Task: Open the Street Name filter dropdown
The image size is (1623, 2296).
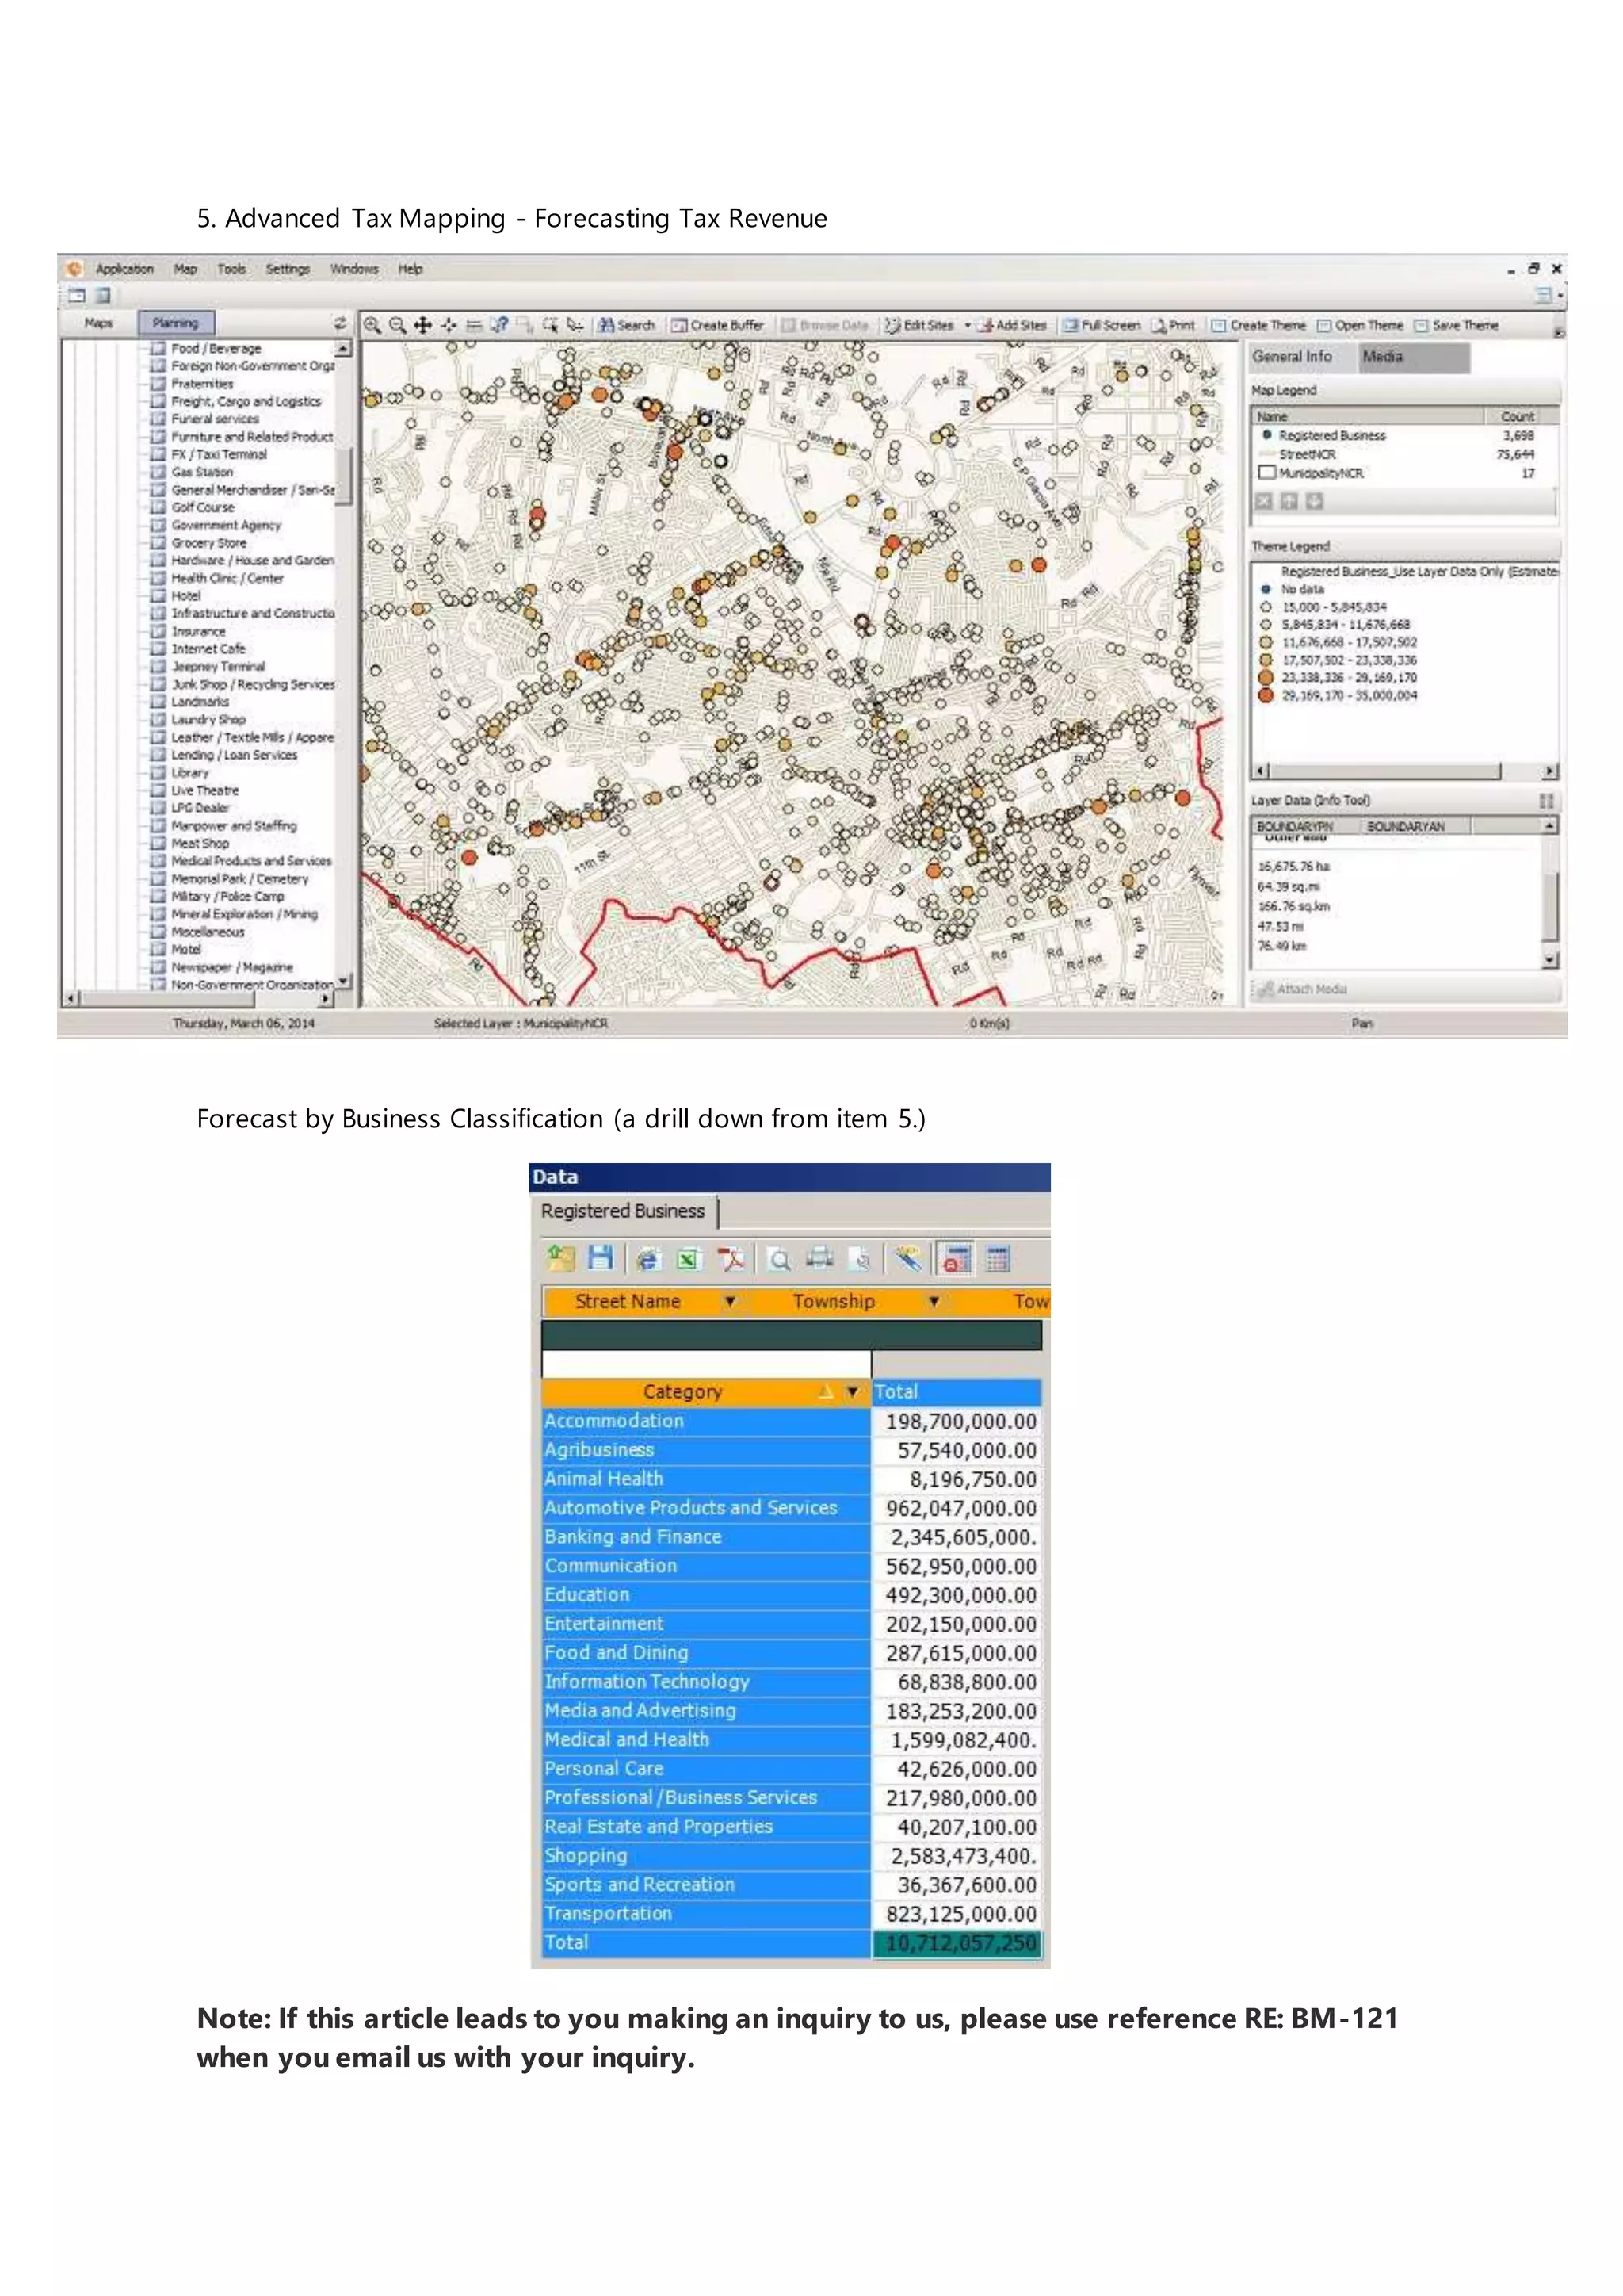Action: [731, 1301]
